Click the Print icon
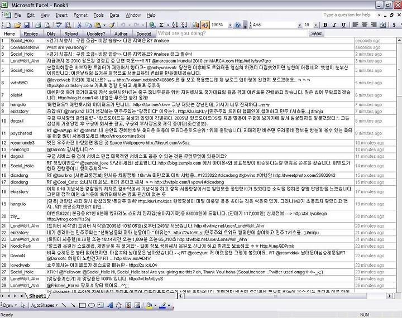 point(38,25)
